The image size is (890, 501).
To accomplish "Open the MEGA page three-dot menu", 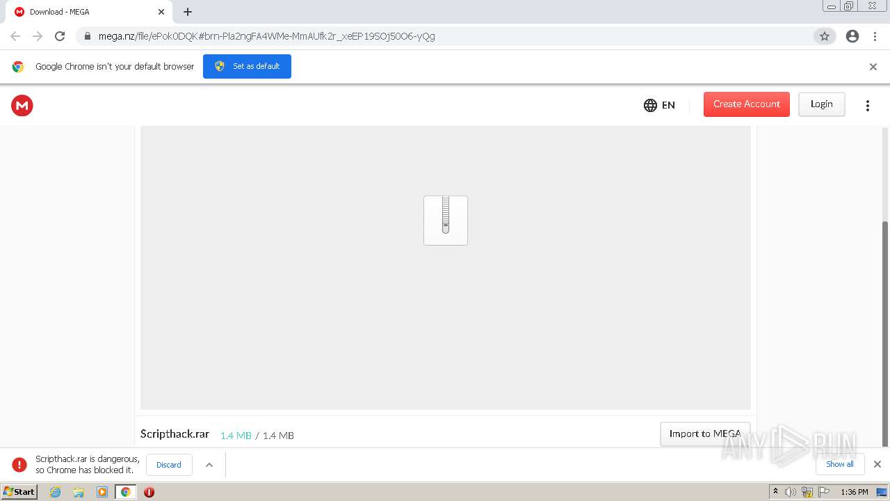I will [x=867, y=106].
